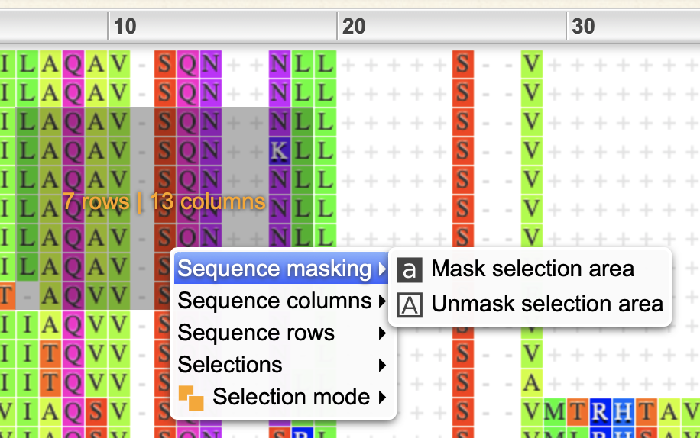Screen dimensions: 700x438
Task: Click the orange squares Selection mode icon
Action: pyautogui.click(x=191, y=398)
